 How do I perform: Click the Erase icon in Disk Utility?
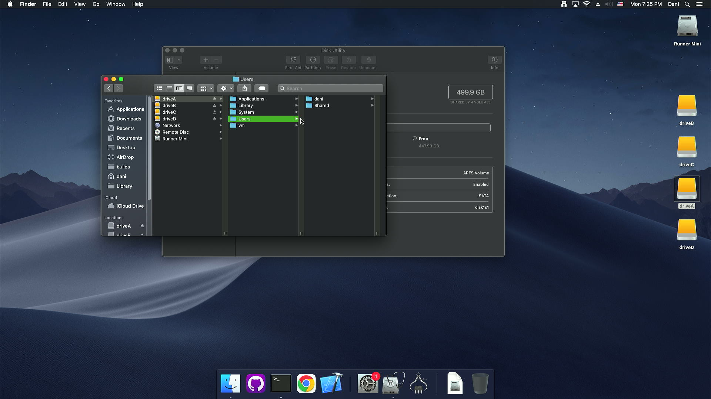click(331, 59)
